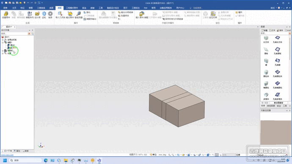
Task: Switch to the 工具 tools ribbon tab
Action: (x=101, y=8)
